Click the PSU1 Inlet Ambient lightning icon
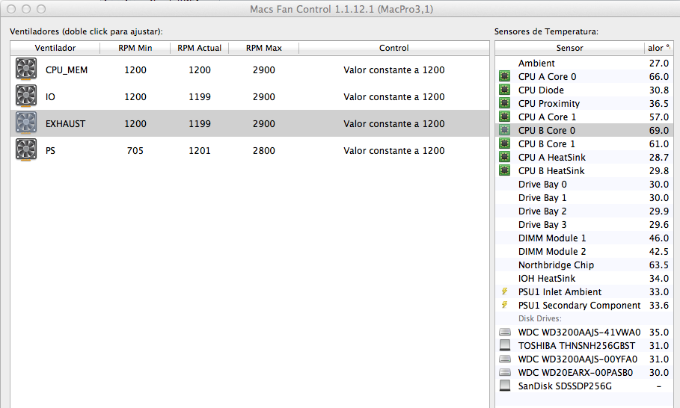 click(504, 291)
